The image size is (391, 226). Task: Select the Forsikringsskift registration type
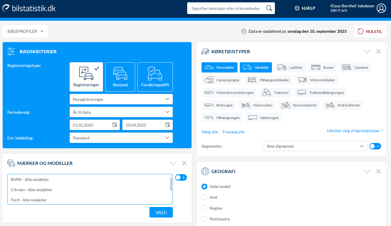[x=155, y=77]
